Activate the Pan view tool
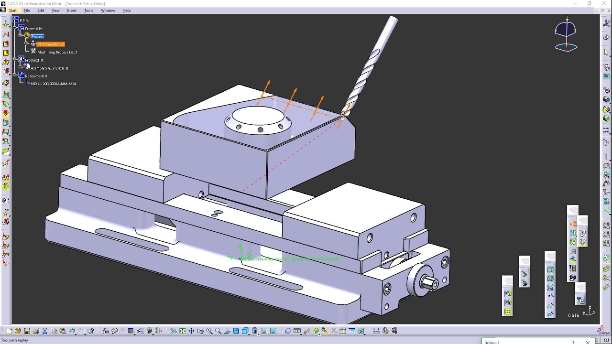 click(191, 331)
